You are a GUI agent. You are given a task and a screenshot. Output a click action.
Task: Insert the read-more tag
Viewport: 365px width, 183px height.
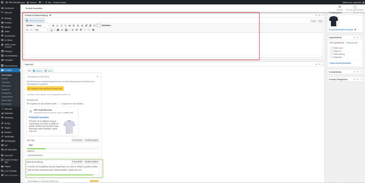pos(90,26)
